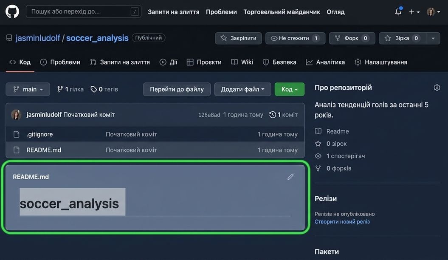Screen dimensions: 448x260
Task: Click 'Створити новий реліз' link
Action: point(342,222)
